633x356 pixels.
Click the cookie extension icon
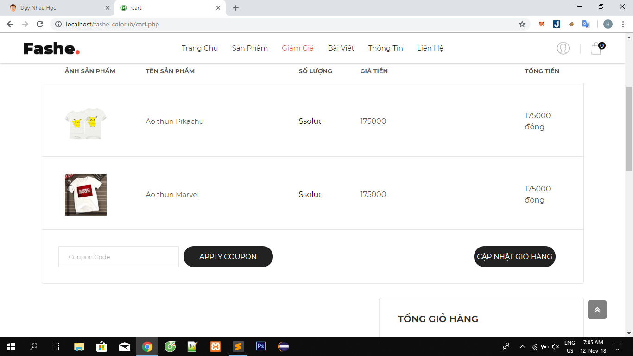[571, 24]
